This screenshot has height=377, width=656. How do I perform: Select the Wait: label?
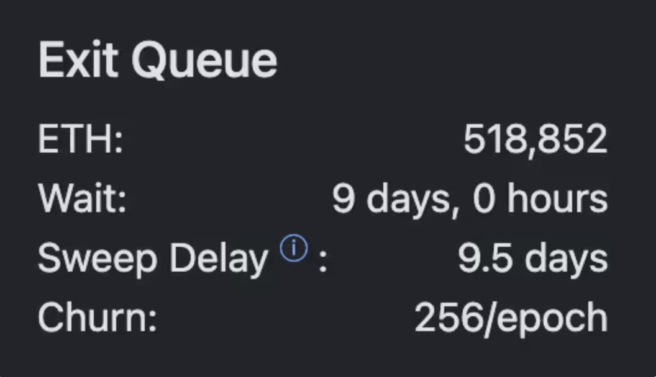(x=83, y=200)
